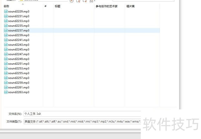Select file sound2235.mp3
The image size is (201, 139).
(x=19, y=26)
